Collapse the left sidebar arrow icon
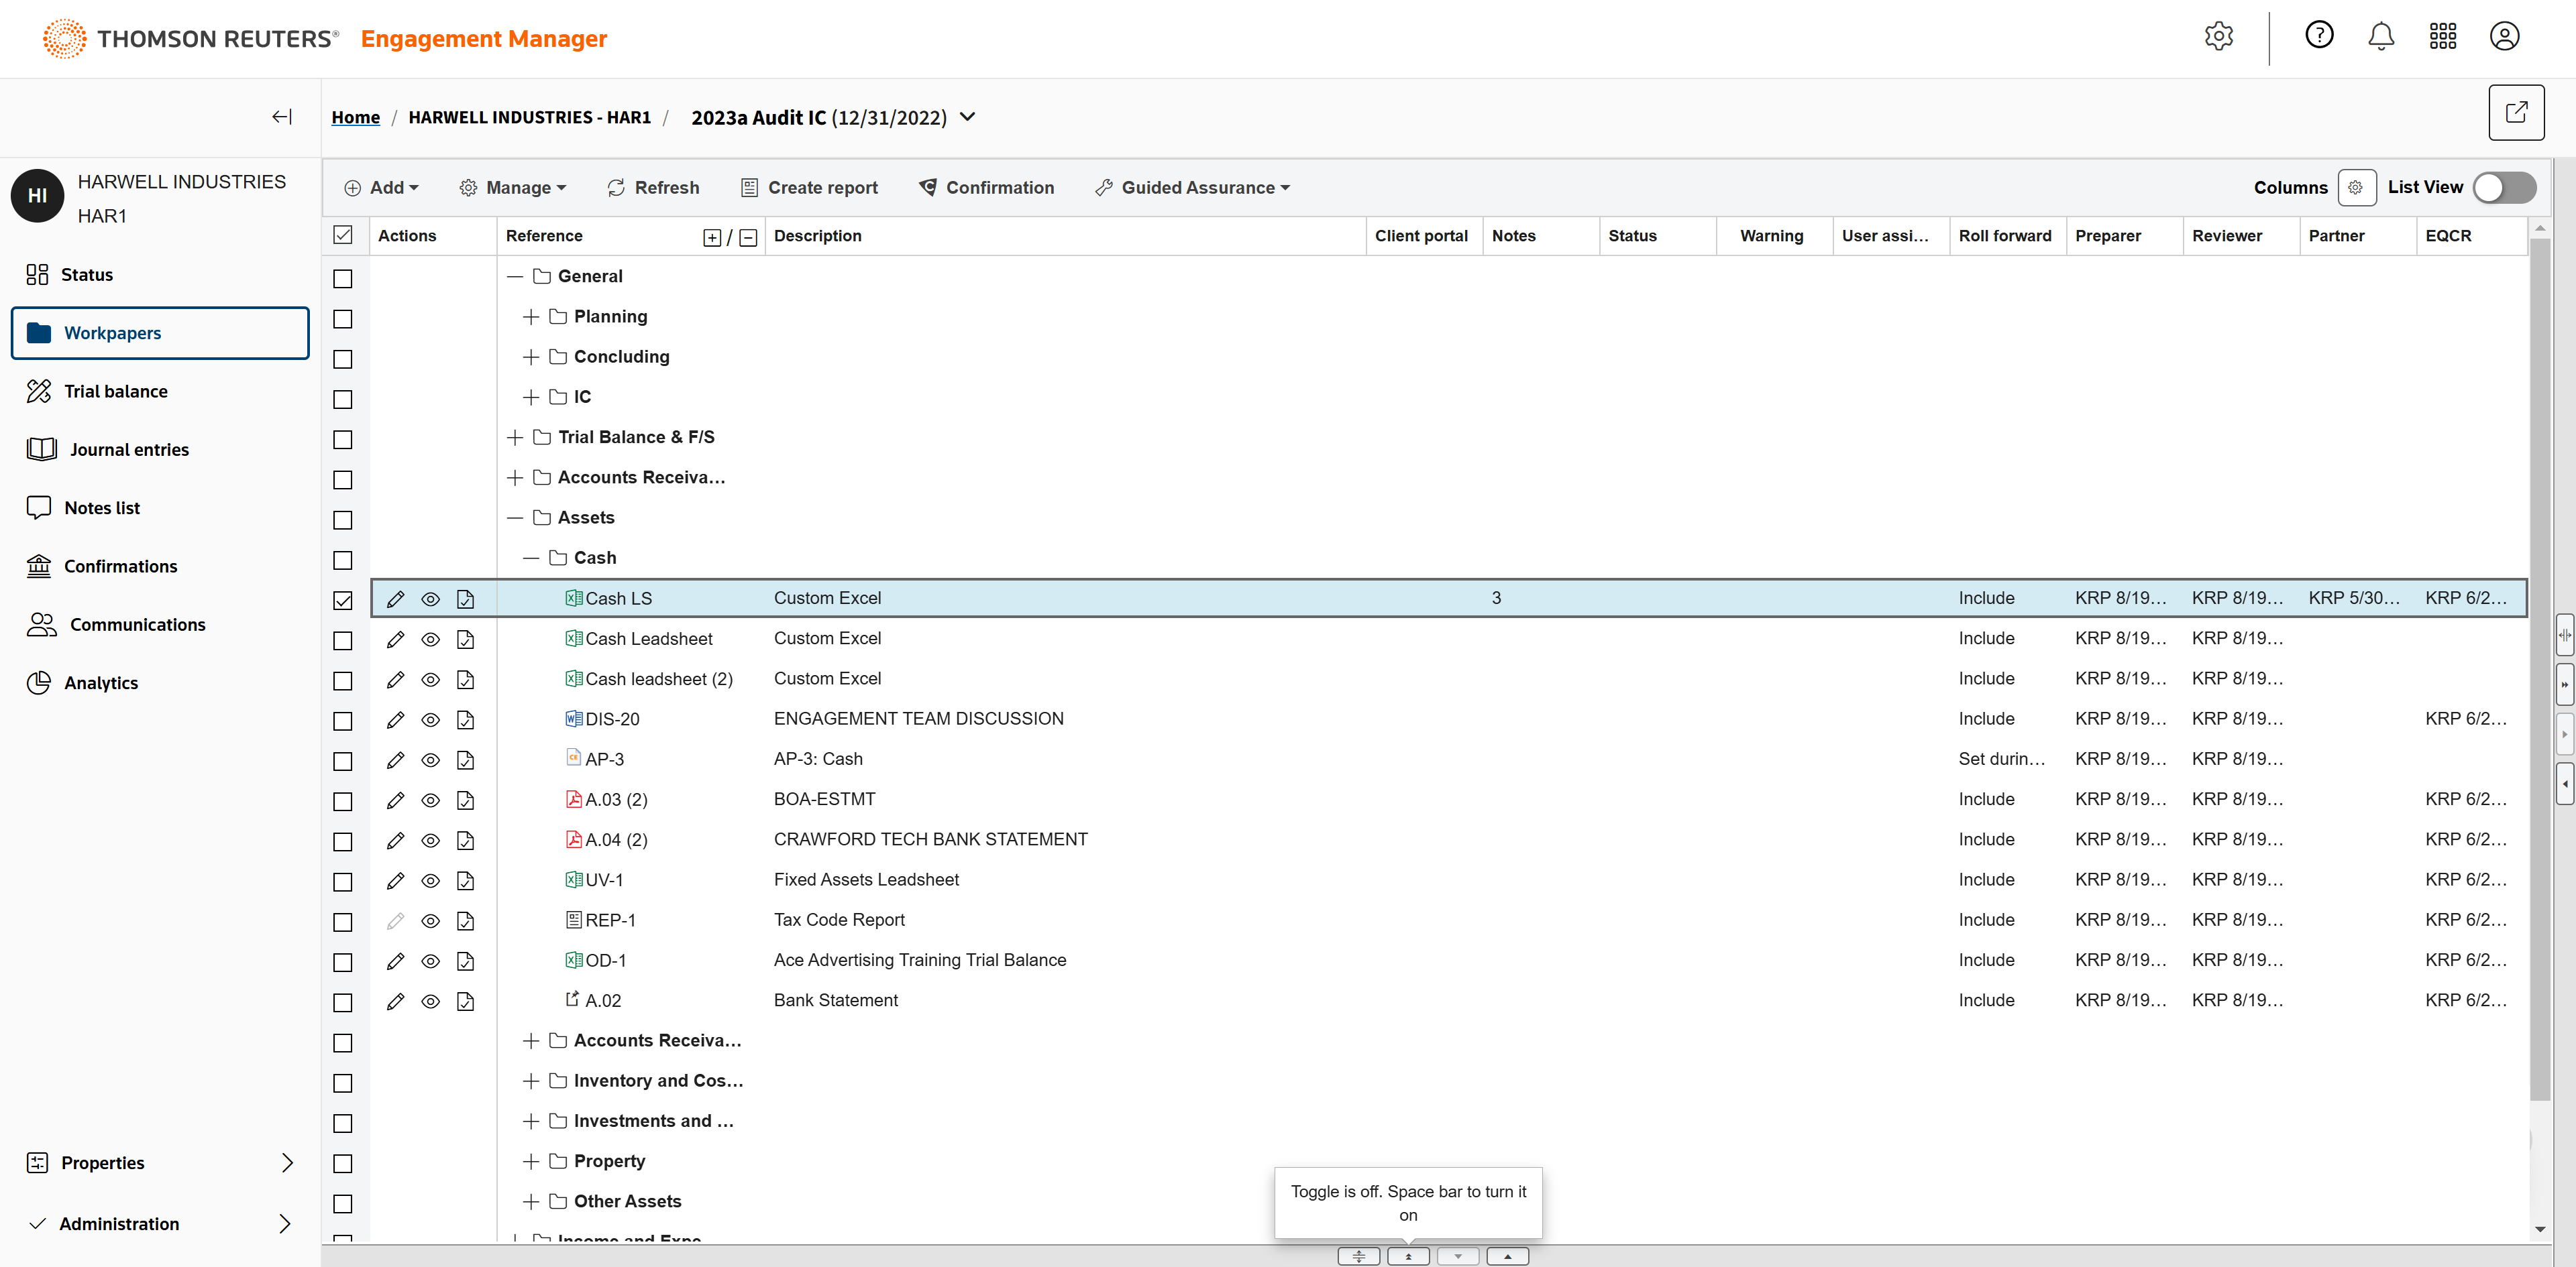2576x1267 pixels. click(x=282, y=117)
